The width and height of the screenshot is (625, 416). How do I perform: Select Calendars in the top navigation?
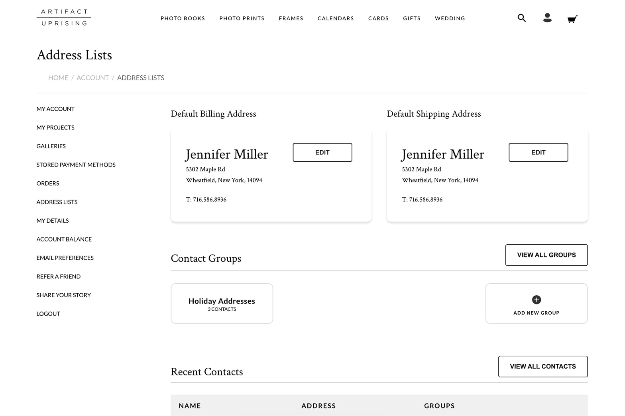(x=336, y=18)
